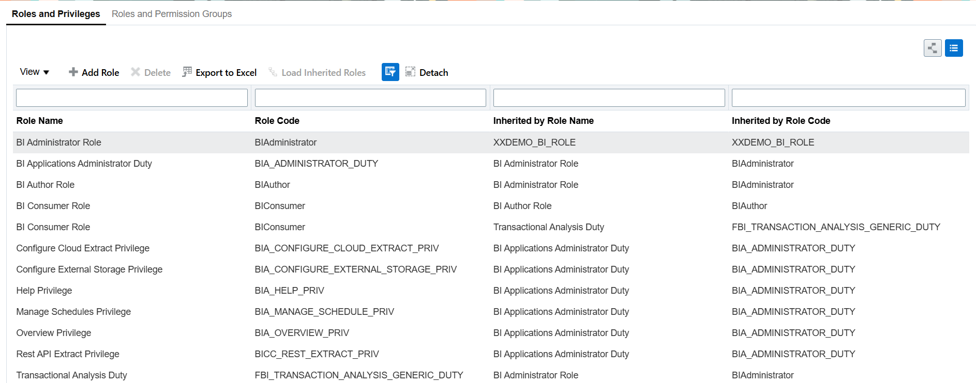Click the Delete X icon

(136, 72)
